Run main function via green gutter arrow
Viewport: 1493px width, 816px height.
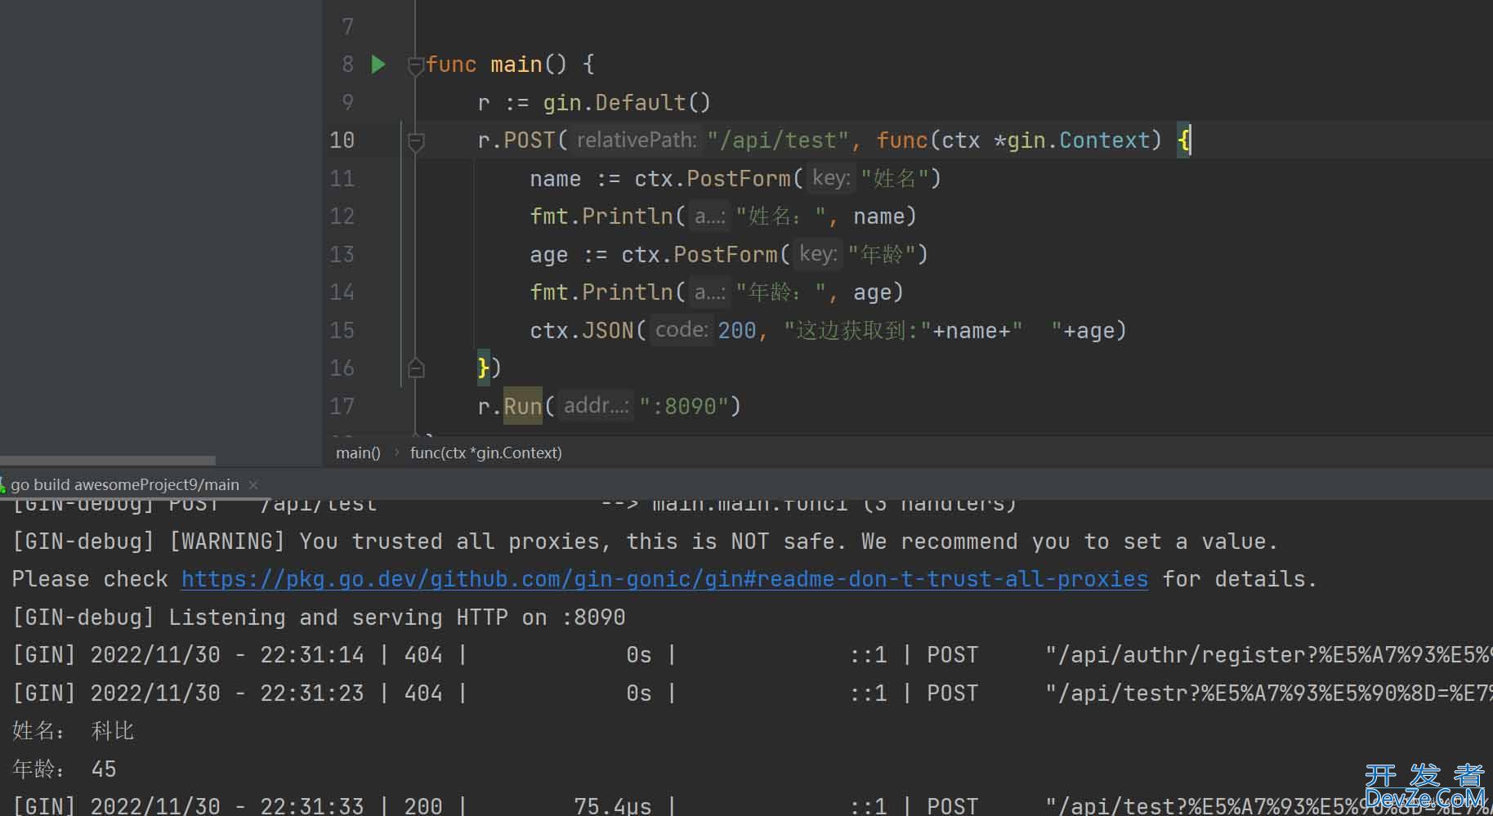click(378, 64)
